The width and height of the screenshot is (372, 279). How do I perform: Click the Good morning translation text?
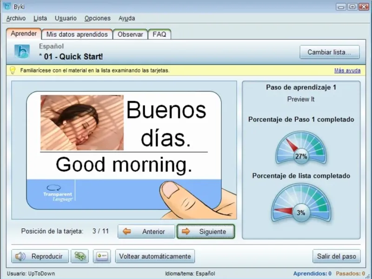[124, 165]
